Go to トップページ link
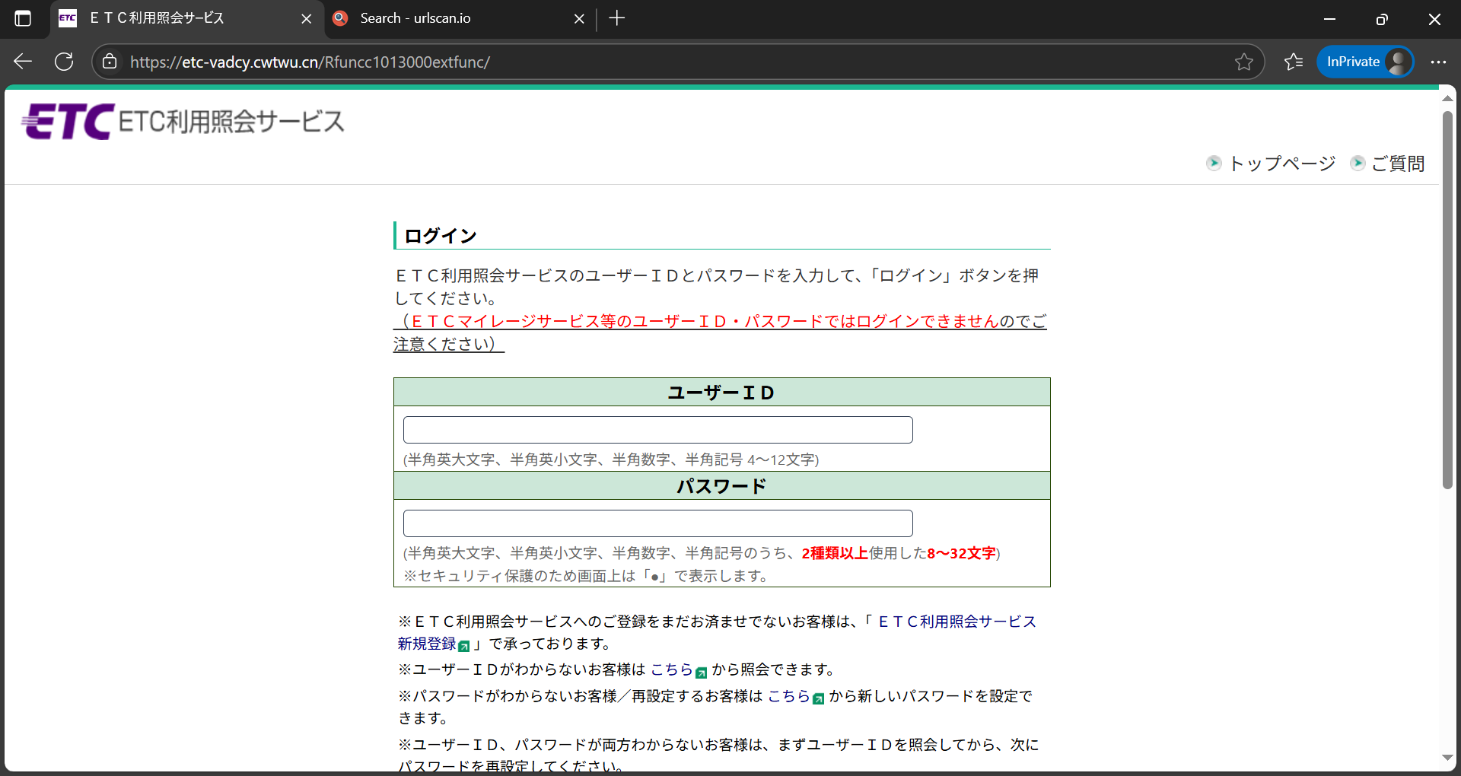 (1282, 164)
